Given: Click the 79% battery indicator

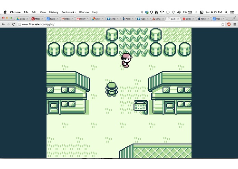Looking at the screenshot, I should pos(187,12).
